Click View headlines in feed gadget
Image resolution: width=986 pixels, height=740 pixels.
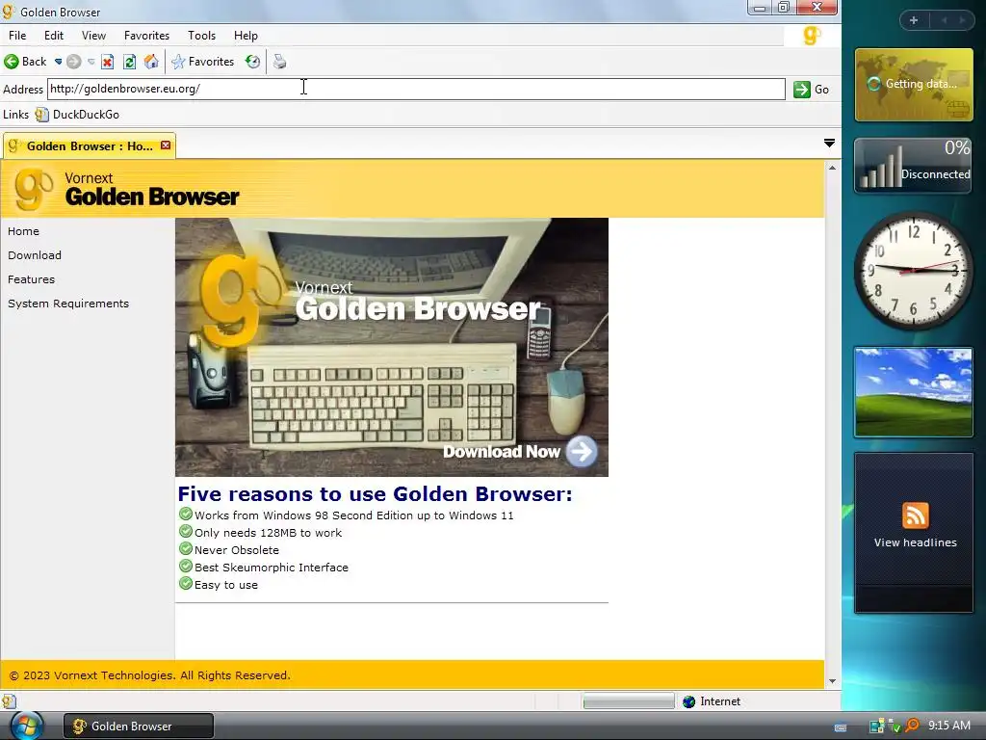tap(915, 542)
